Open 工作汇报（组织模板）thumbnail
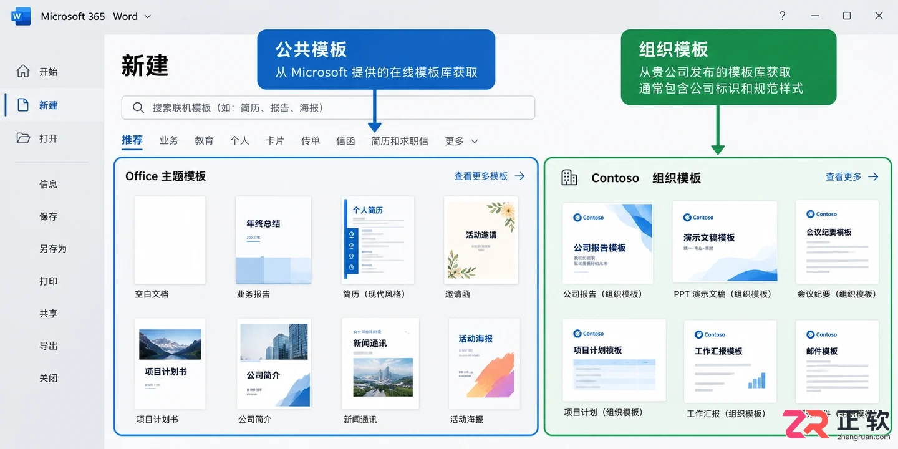Screen dimensions: 898x449 730,362
